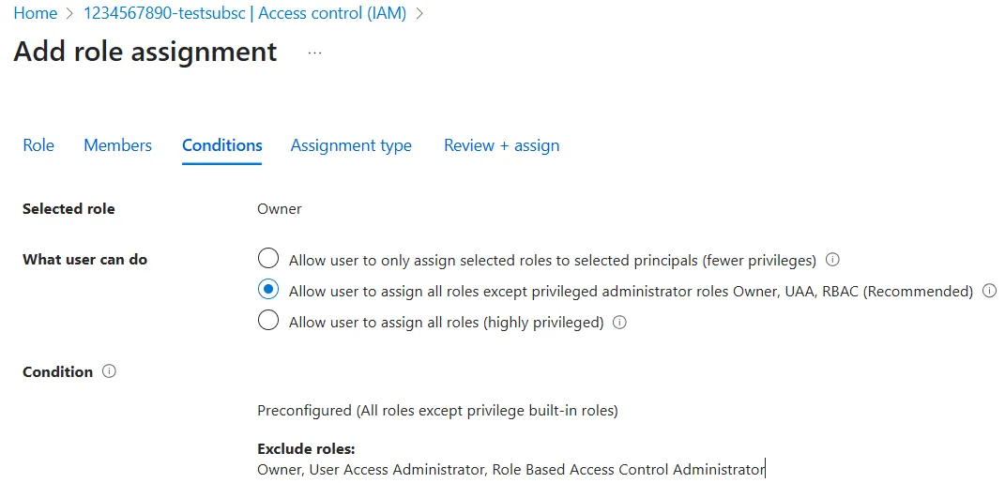Switch to the Role tab

click(x=38, y=145)
